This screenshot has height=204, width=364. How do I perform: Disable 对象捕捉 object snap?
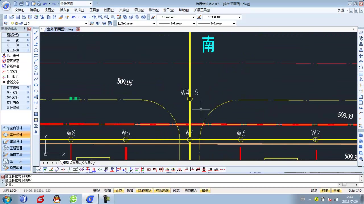144,190
